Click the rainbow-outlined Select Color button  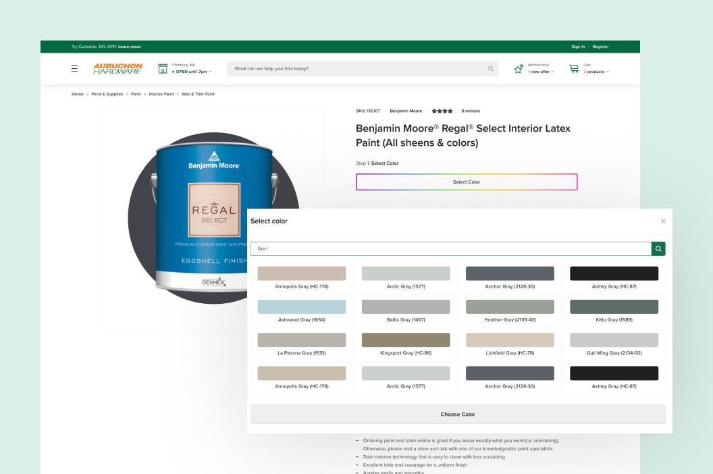(x=467, y=182)
